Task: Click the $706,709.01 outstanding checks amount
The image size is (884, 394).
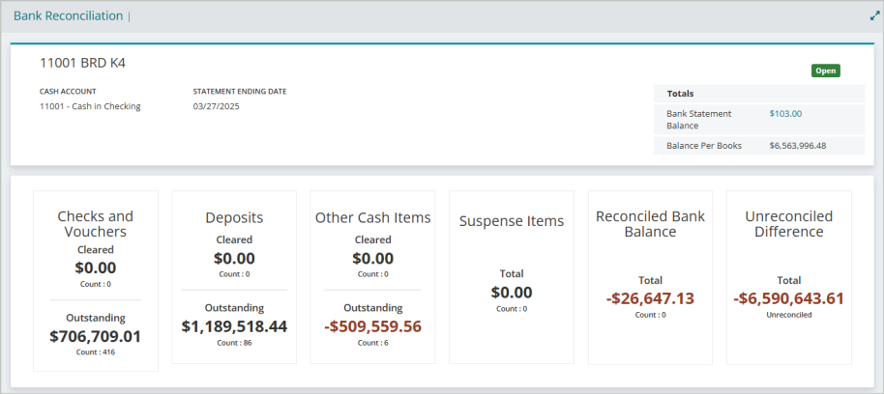Action: pyautogui.click(x=96, y=336)
